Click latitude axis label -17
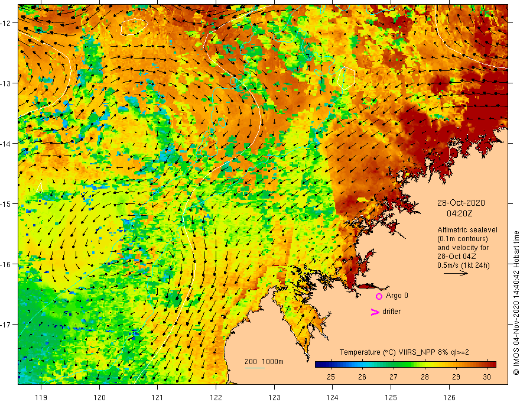520x402 pixels. tap(6, 324)
